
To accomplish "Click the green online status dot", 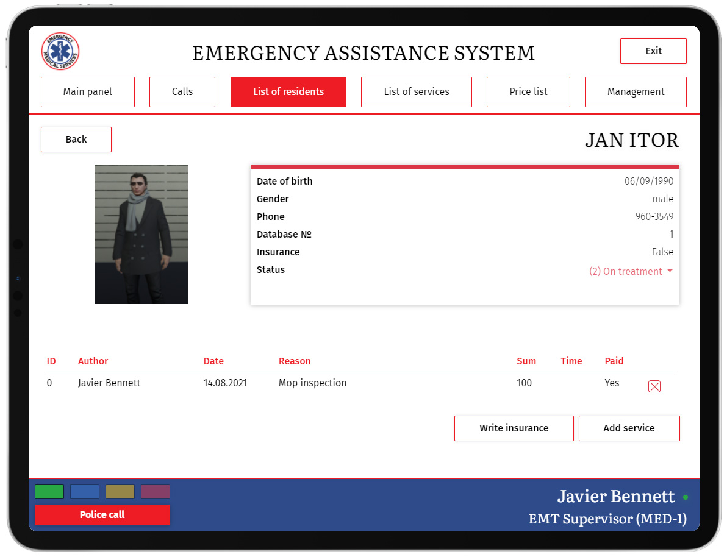I will point(686,497).
